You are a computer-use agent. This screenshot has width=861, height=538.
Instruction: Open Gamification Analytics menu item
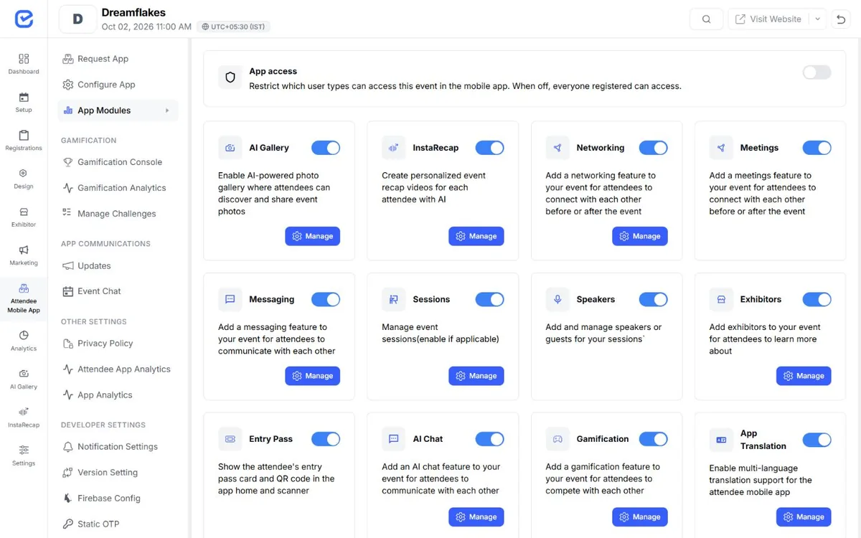coord(118,188)
